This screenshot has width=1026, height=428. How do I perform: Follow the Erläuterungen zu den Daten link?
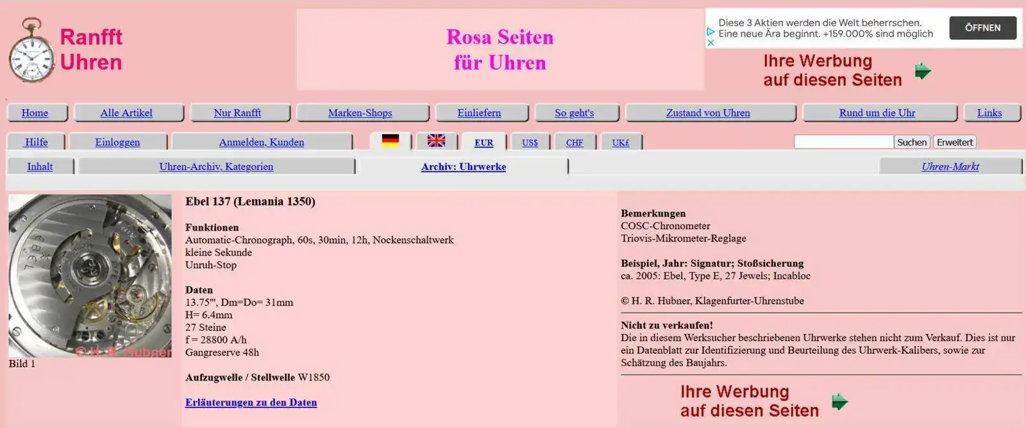251,402
